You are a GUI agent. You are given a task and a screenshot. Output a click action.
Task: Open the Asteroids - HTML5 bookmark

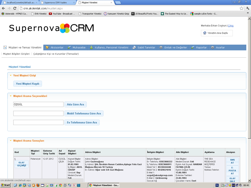coord(14,14)
